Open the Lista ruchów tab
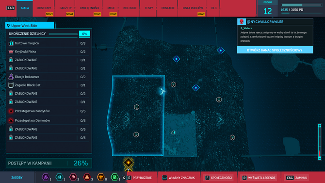Viewport: 325px width, 183px height. tap(193, 8)
